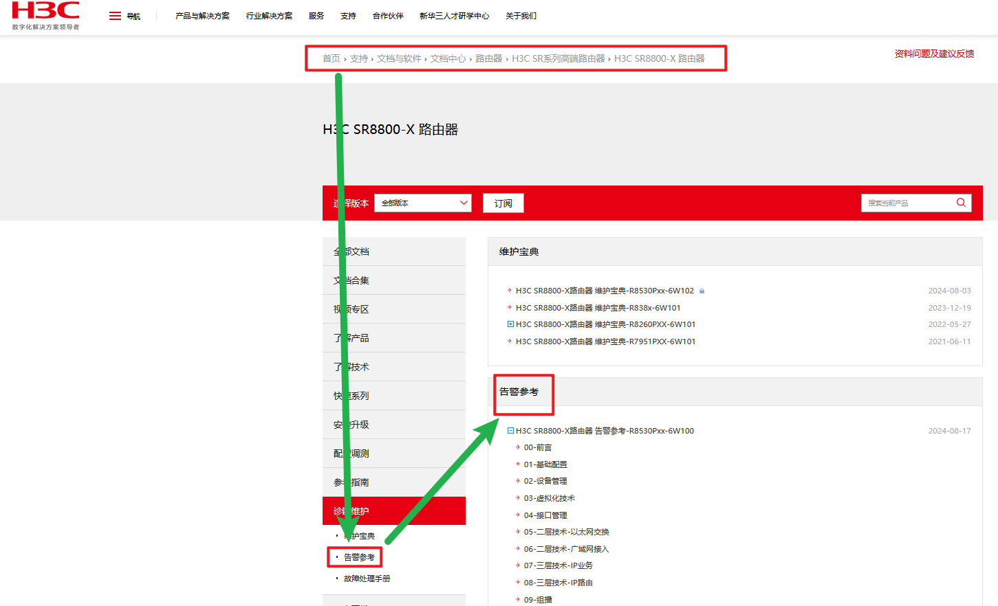Open 文档中心 from the breadcrumb
The image size is (998, 606).
click(448, 58)
